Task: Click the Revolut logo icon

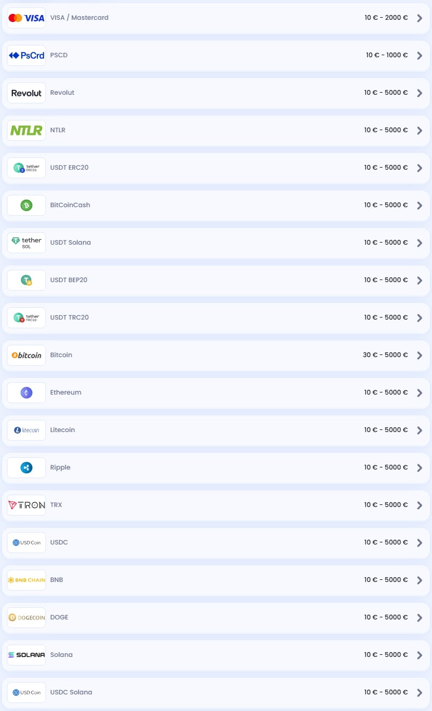Action: pos(26,93)
